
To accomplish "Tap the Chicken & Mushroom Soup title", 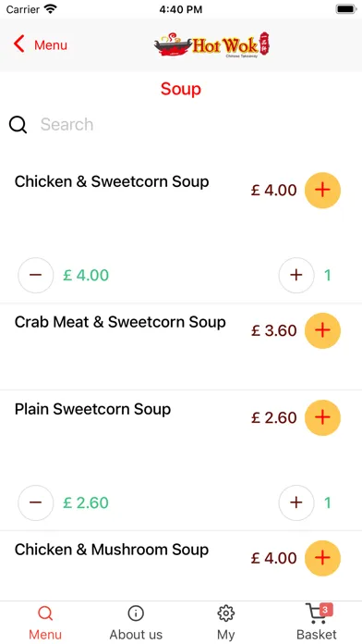I will coord(112,550).
